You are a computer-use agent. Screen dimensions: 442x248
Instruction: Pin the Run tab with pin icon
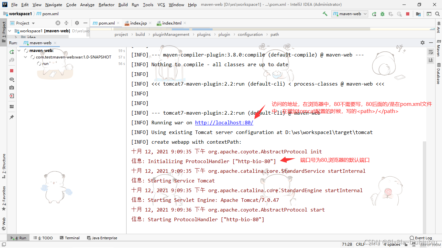click(x=12, y=117)
